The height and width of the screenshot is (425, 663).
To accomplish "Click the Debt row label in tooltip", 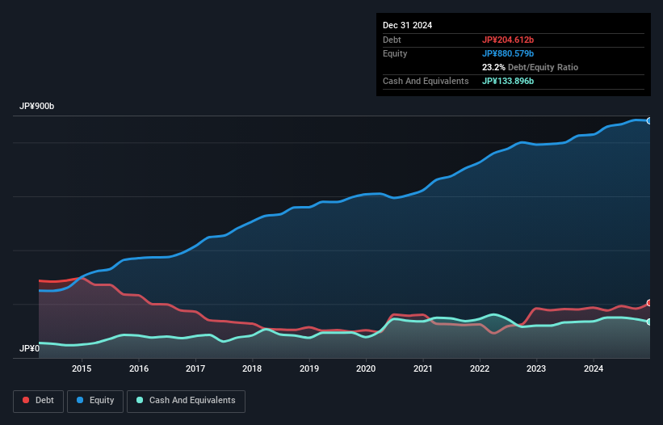I will pyautogui.click(x=392, y=40).
